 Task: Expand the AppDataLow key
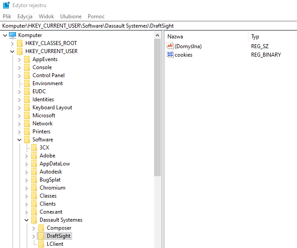click(27, 164)
